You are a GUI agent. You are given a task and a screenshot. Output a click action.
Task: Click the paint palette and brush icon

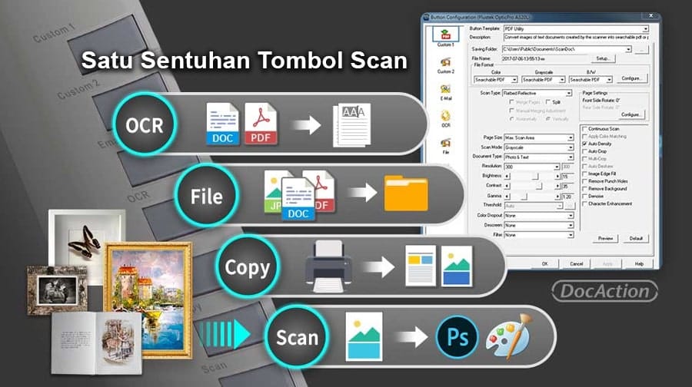(509, 336)
